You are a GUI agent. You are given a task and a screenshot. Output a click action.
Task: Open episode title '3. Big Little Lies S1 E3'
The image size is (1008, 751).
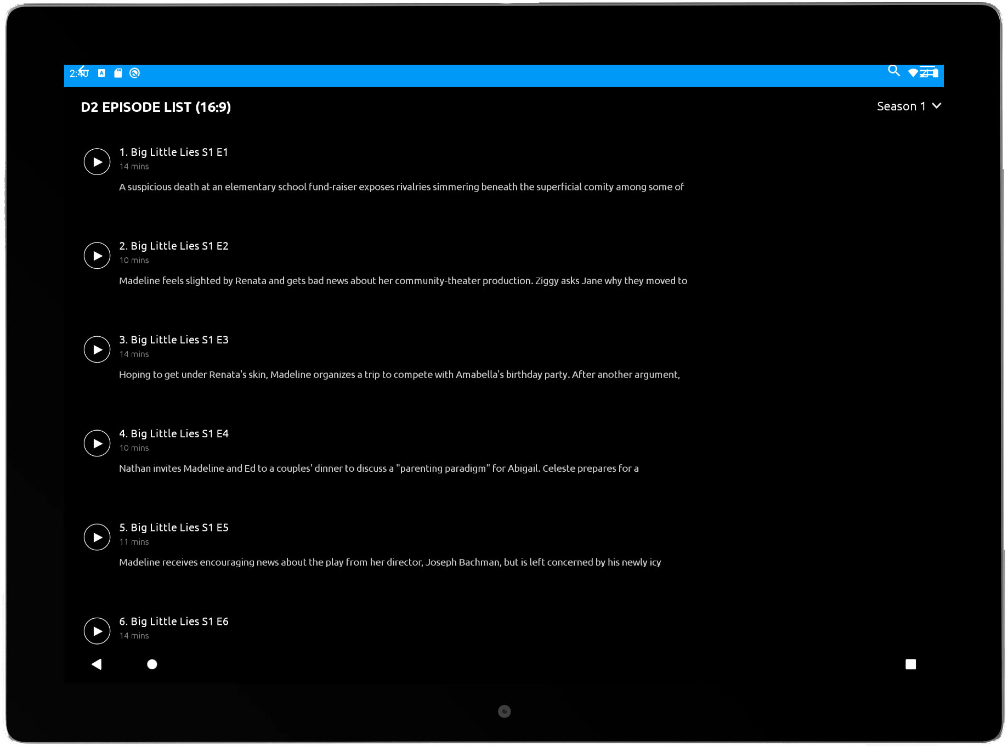tap(173, 340)
